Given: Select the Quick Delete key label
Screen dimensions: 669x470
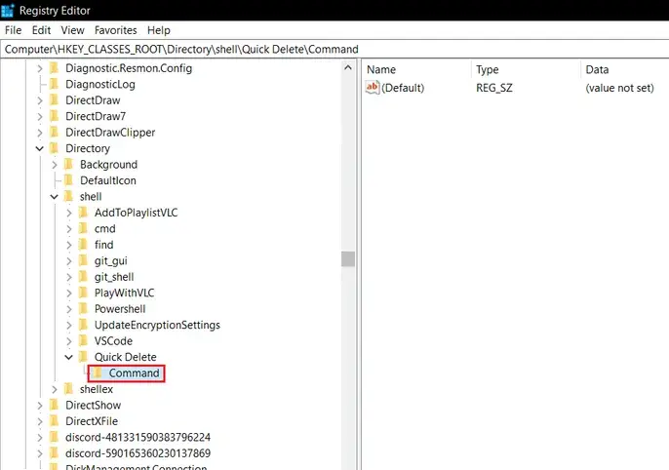Looking at the screenshot, I should click(x=126, y=357).
